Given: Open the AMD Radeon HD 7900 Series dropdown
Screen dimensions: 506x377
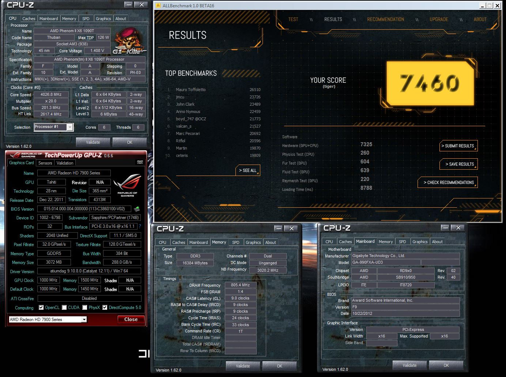Looking at the screenshot, I should (84, 320).
